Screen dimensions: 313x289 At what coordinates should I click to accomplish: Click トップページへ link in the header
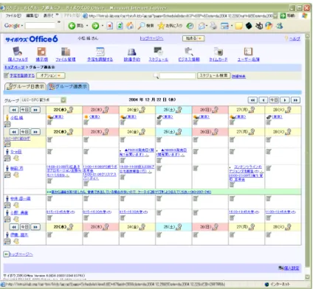[x=151, y=38]
